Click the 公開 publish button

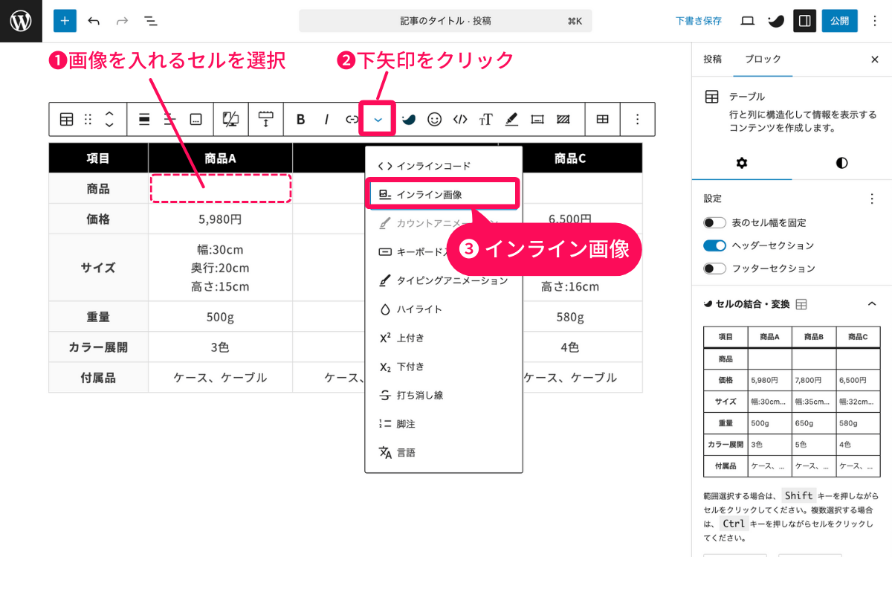tap(839, 21)
